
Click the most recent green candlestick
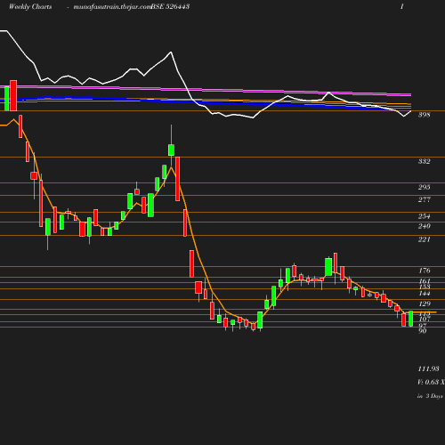point(411,319)
